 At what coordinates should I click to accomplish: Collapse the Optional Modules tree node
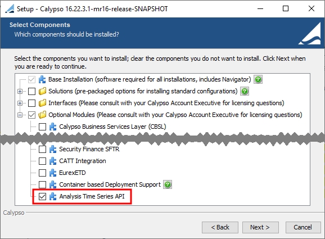(x=20, y=115)
